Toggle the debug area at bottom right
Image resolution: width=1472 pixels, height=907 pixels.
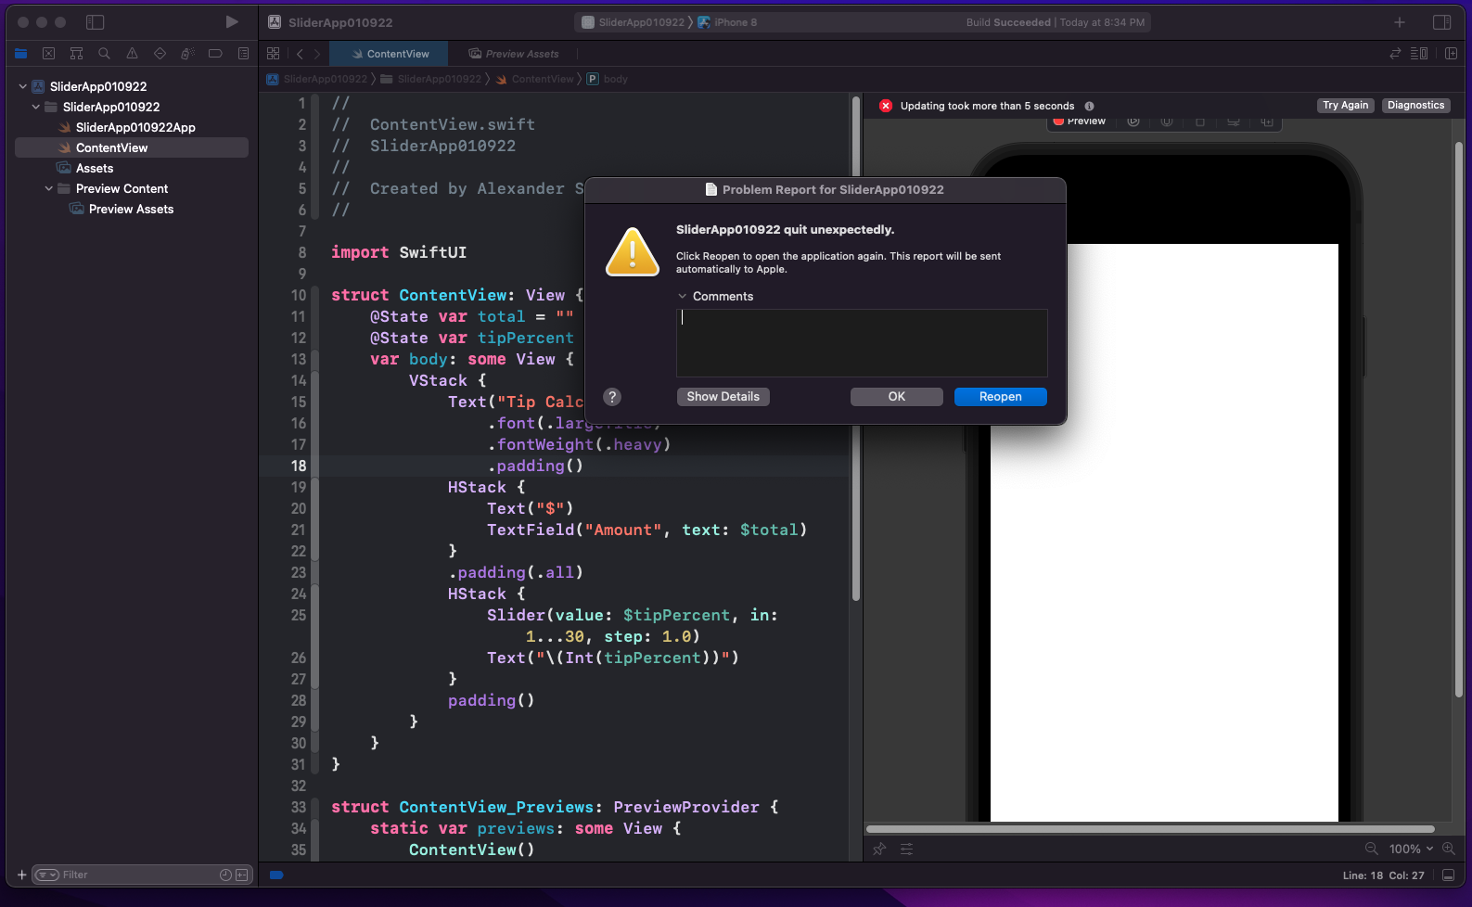click(1448, 875)
